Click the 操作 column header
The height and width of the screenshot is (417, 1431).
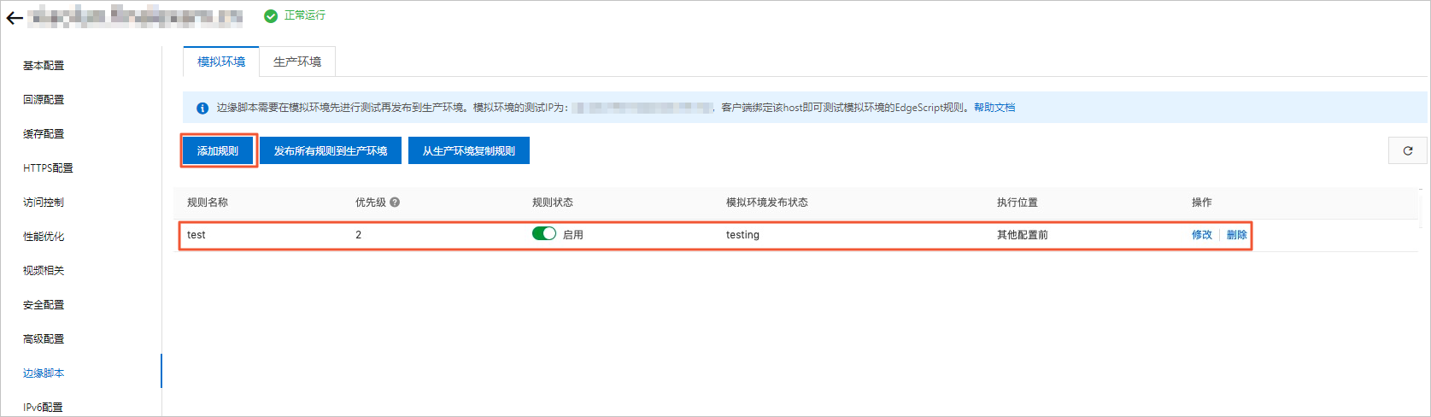(x=1202, y=203)
